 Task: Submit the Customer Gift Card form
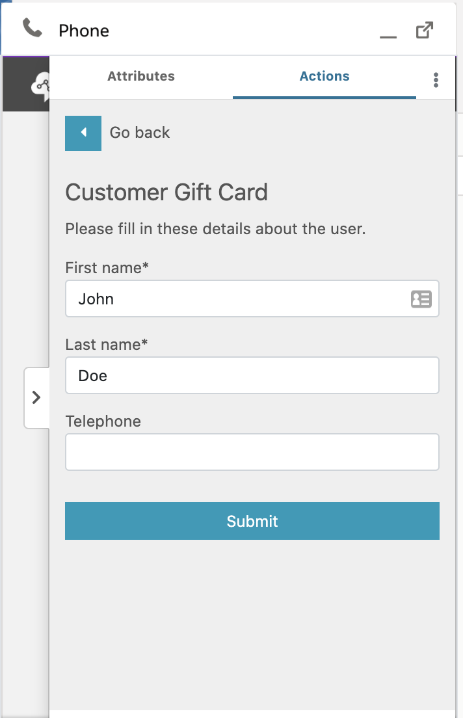click(x=252, y=521)
